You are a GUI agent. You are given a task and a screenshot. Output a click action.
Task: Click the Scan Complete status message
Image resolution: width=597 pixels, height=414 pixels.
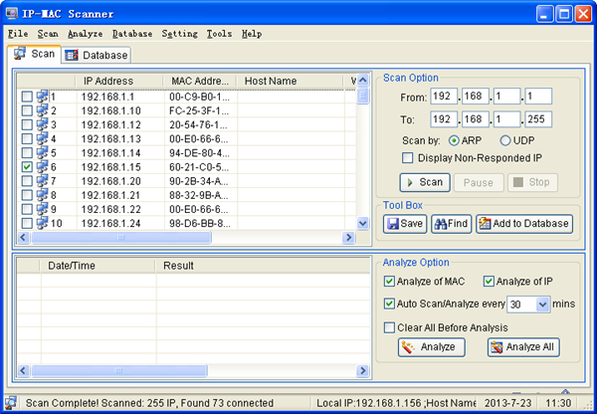coord(149,403)
